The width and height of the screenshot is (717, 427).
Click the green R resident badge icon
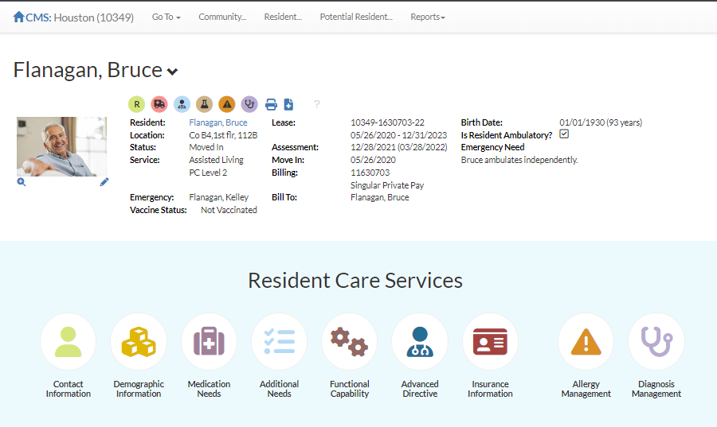point(137,104)
